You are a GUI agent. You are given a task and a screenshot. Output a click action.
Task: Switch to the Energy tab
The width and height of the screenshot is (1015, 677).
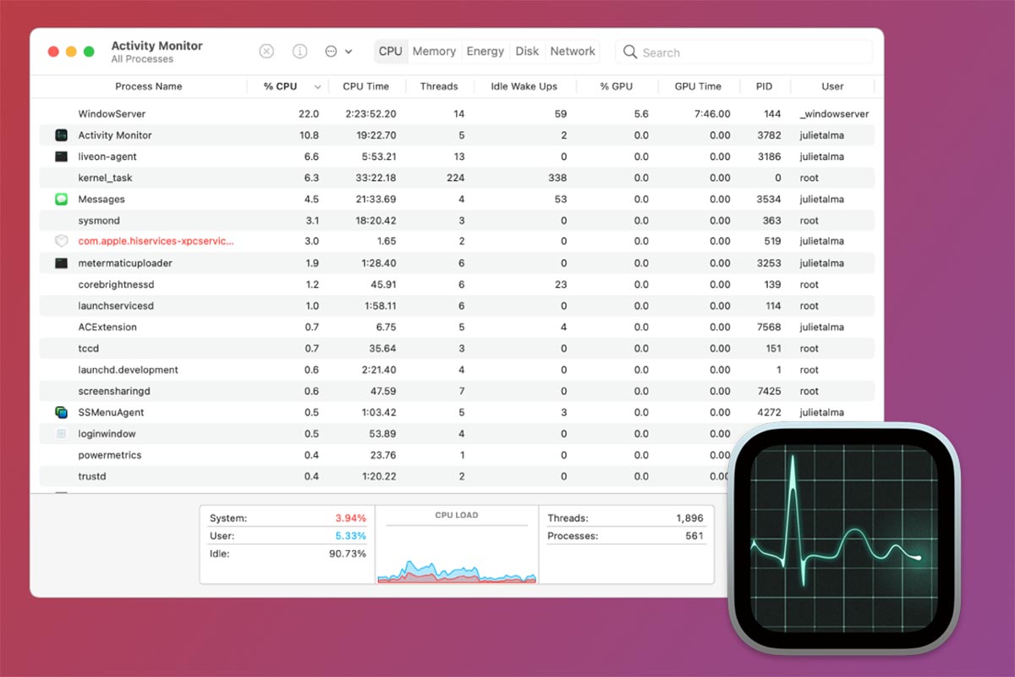485,52
